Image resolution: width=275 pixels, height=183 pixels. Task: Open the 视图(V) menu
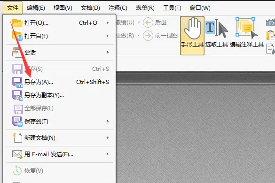(63, 8)
